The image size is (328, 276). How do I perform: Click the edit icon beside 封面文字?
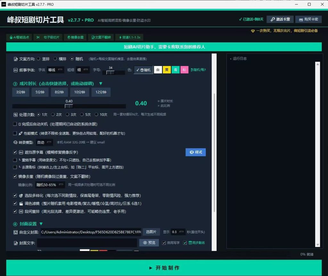[x=16, y=243]
